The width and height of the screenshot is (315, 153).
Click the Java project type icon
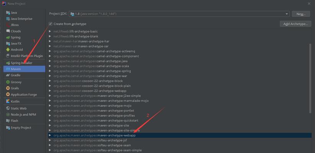[8, 13]
